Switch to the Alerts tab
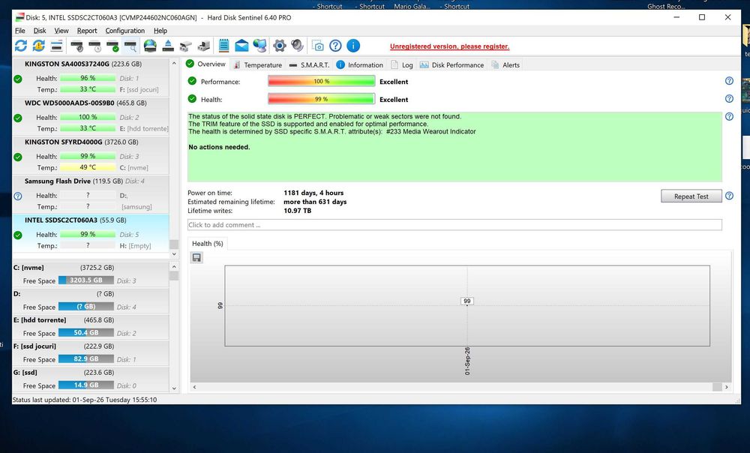 point(505,64)
